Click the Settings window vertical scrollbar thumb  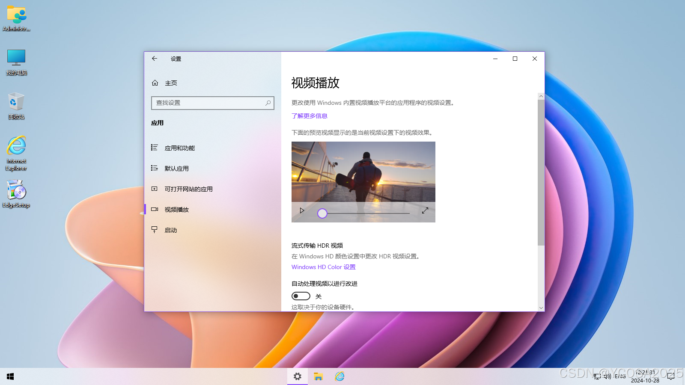pos(541,173)
